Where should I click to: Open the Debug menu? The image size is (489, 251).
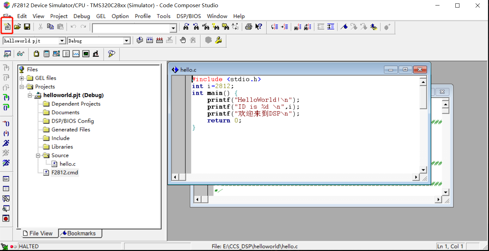pos(82,16)
